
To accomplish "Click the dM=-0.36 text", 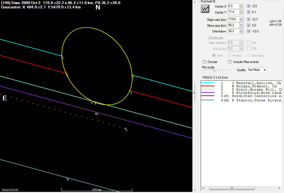I will click(275, 25).
